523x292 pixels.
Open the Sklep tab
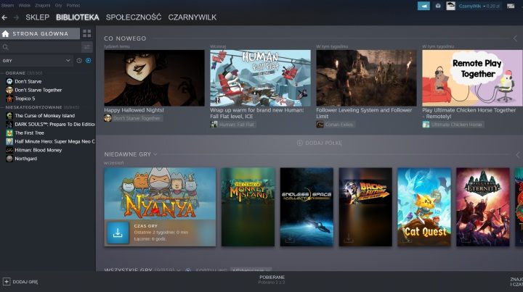[37, 17]
